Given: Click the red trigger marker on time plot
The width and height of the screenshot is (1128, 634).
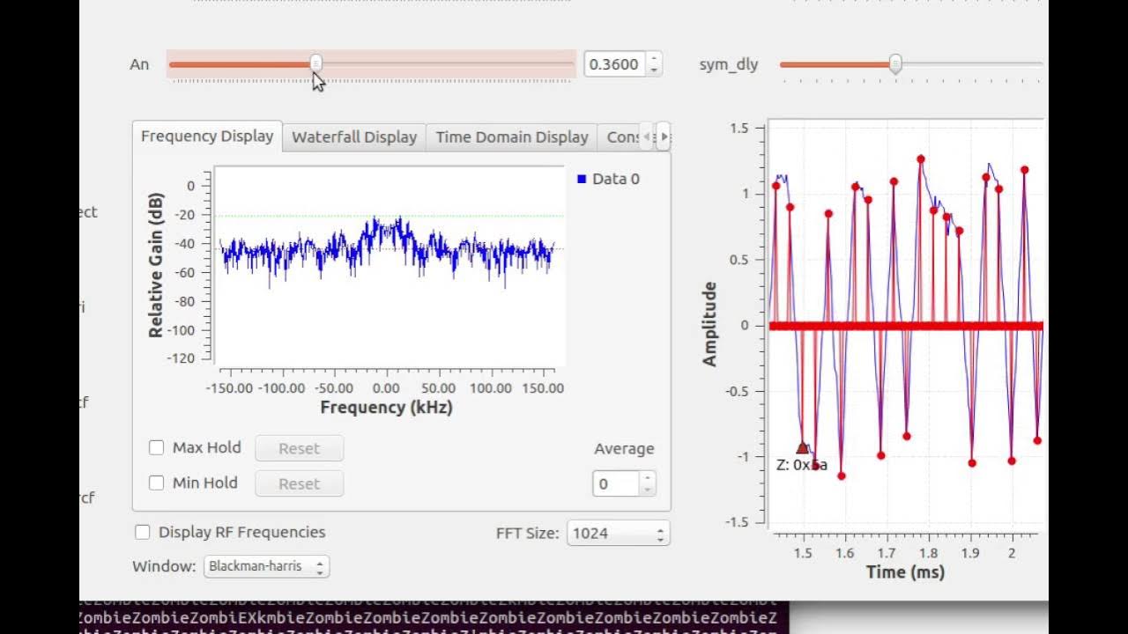Looking at the screenshot, I should click(802, 448).
